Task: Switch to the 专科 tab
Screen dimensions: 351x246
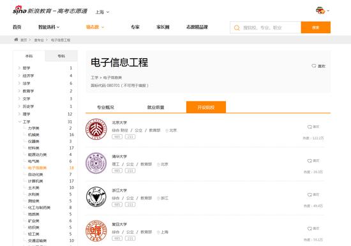Action: pos(61,56)
